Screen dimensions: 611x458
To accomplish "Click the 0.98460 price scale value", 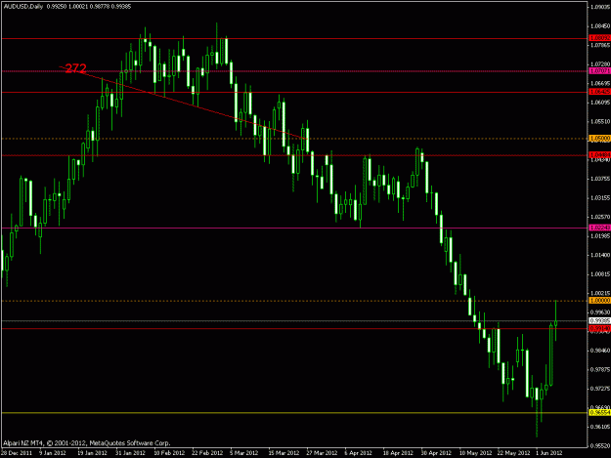I will coord(600,351).
